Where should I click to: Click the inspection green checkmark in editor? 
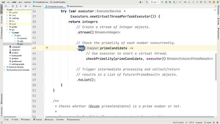point(215,10)
